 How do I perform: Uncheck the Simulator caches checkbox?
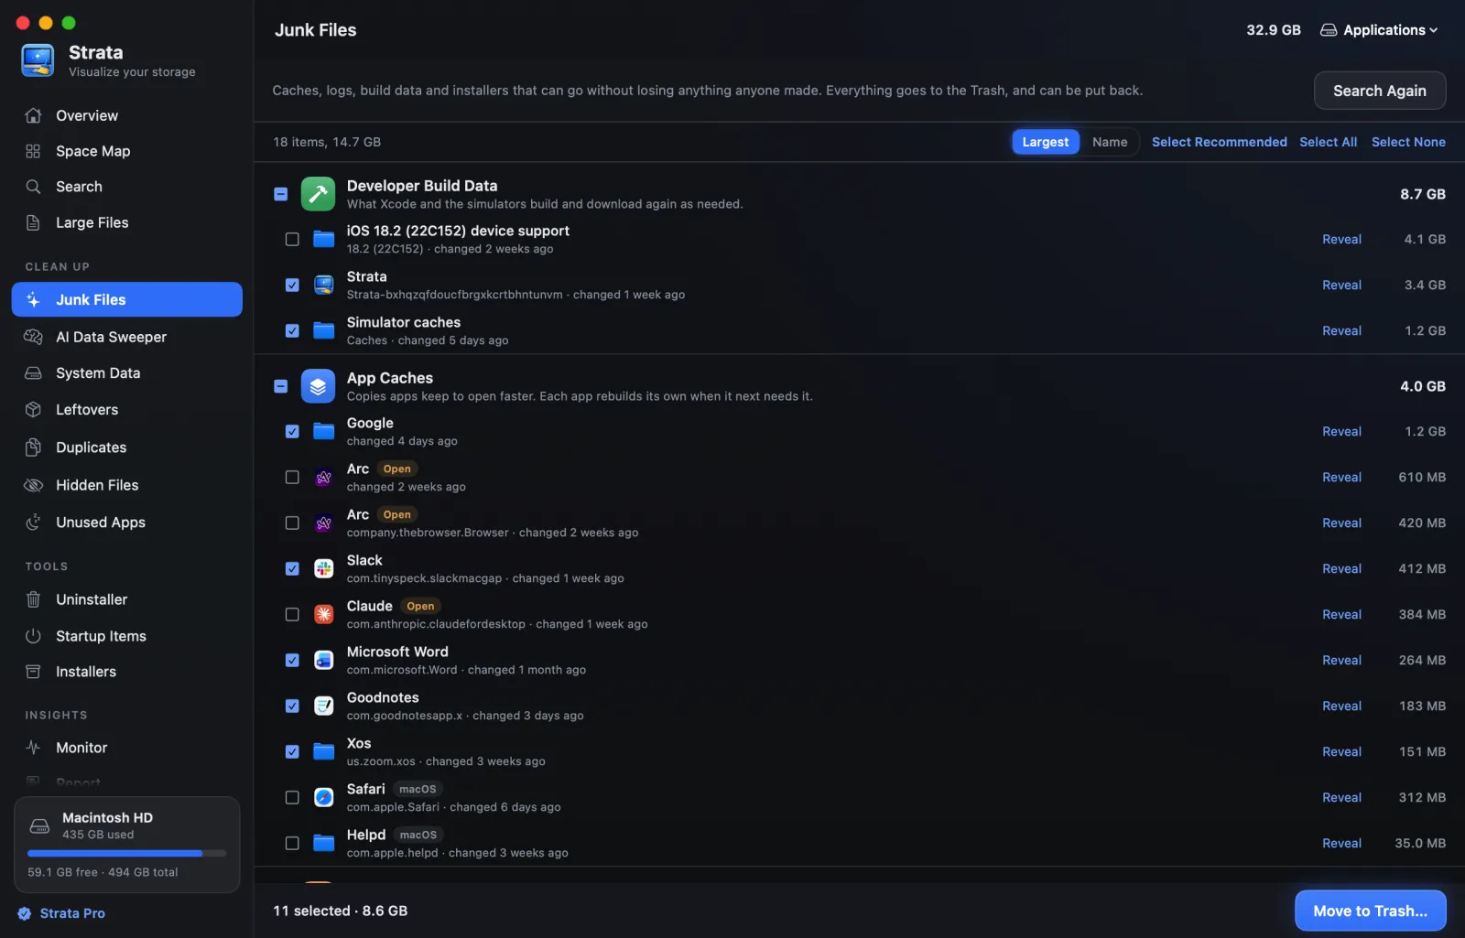click(292, 331)
